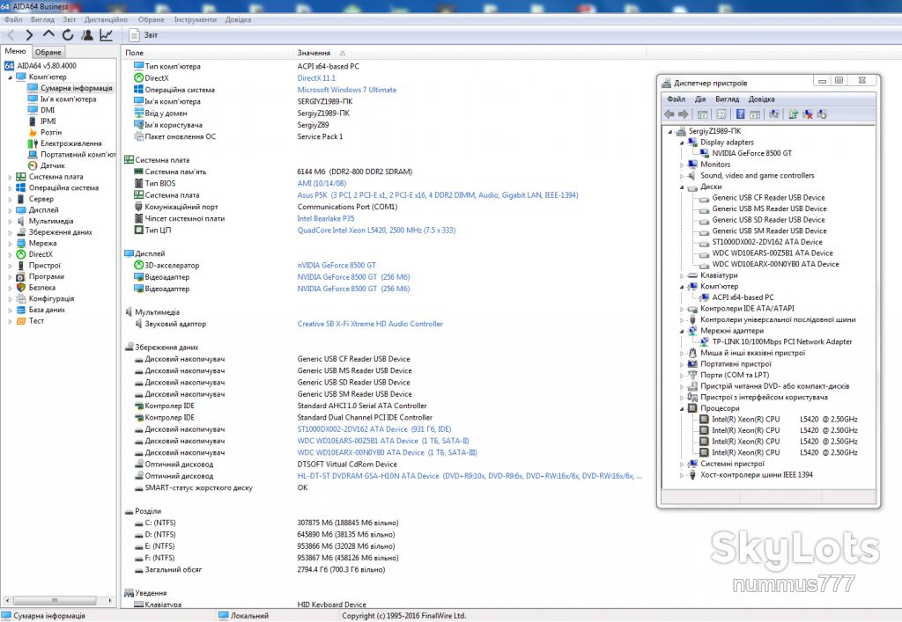Click uninstall device icon in Device Manager
This screenshot has width=902, height=622.
pos(808,114)
